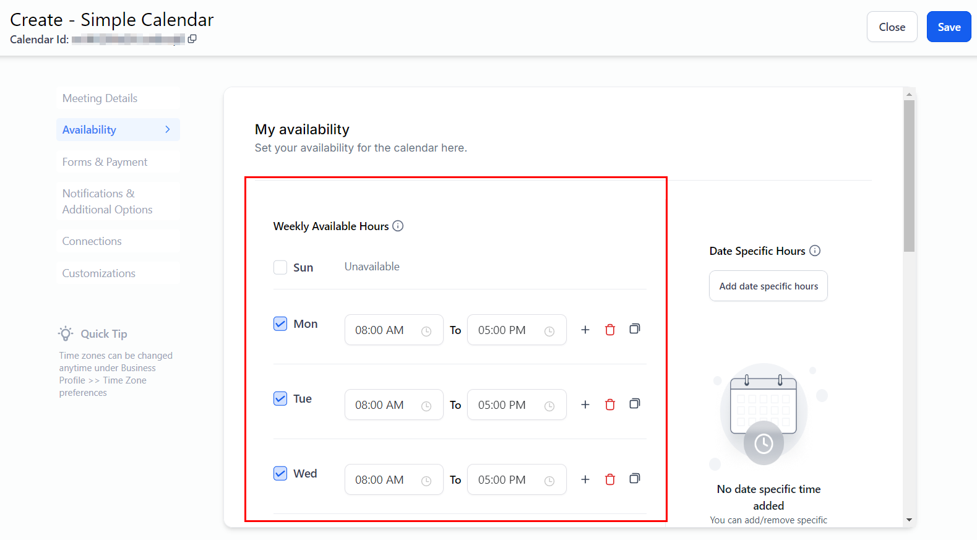Switch to Forms & Payment section
This screenshot has width=977, height=540.
point(105,162)
